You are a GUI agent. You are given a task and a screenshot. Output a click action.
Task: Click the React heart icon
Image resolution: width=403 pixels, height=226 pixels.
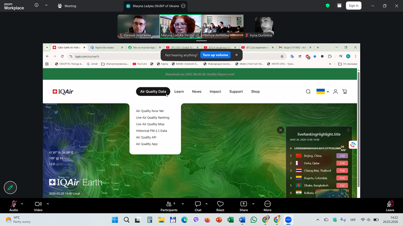(x=220, y=204)
